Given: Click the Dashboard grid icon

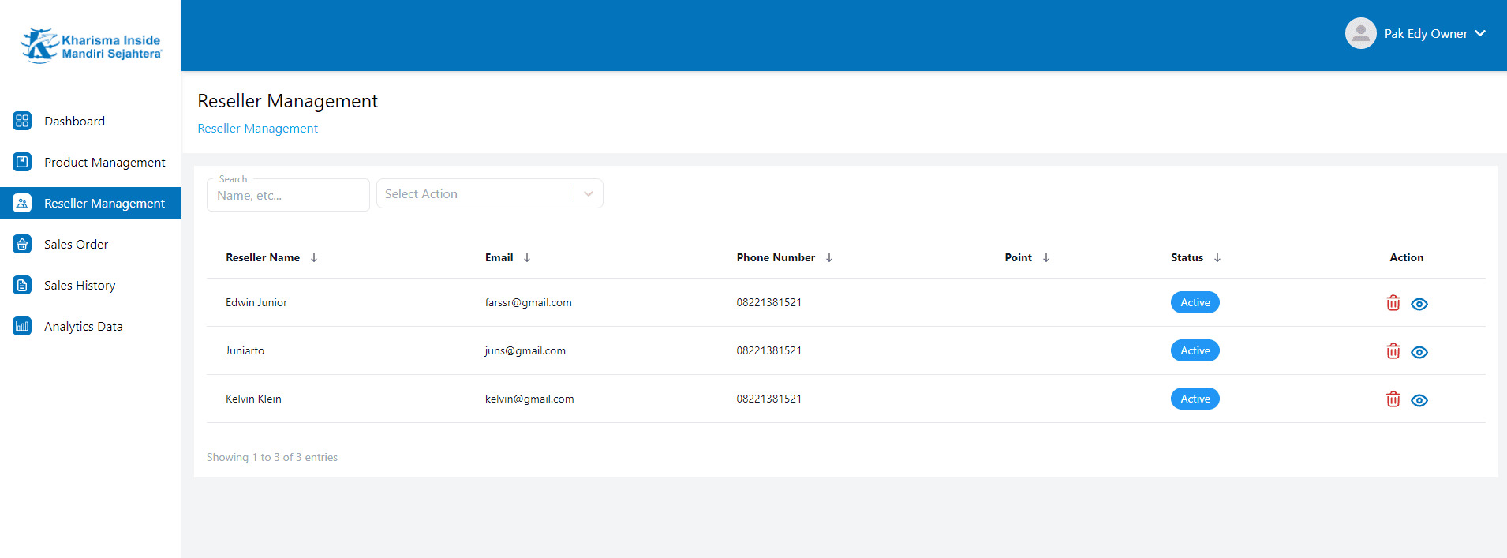Looking at the screenshot, I should coord(22,121).
